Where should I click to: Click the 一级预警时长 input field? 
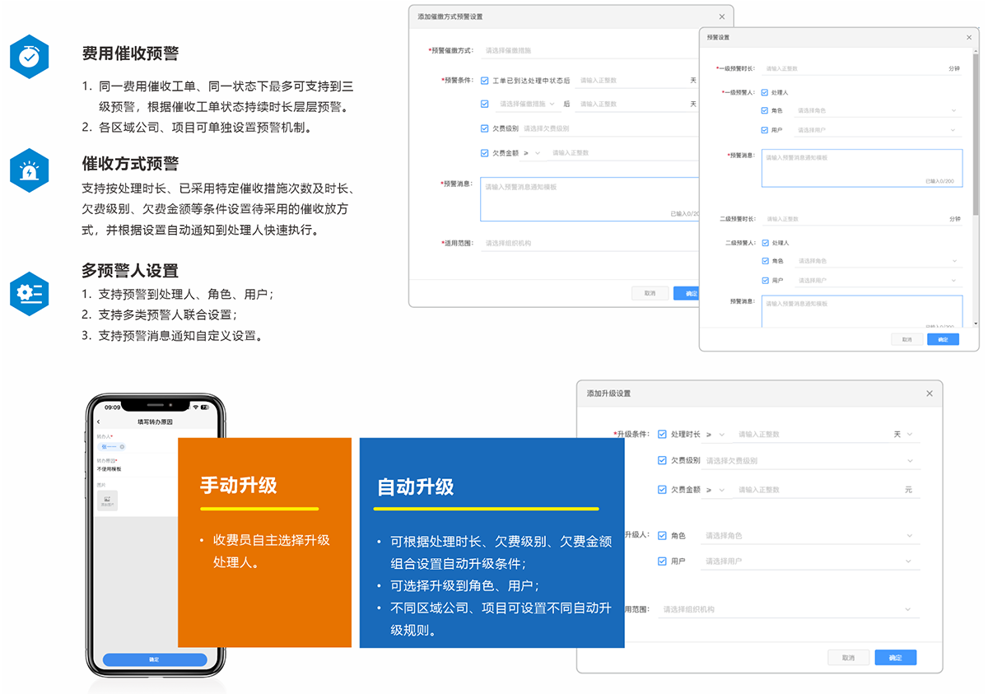(x=852, y=69)
